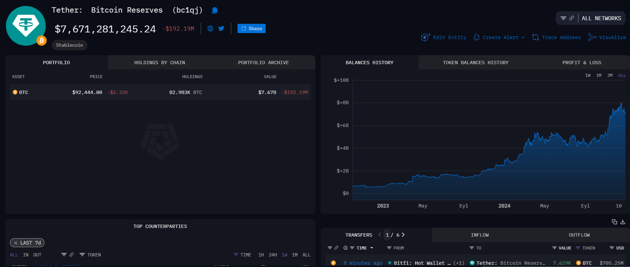Copy the bc1qj address with the clipboard icon
Viewport: 630px width, 267px height.
215,11
